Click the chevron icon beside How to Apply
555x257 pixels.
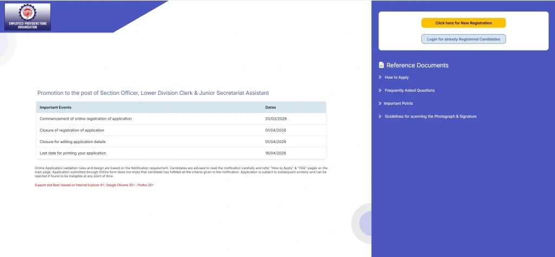[x=380, y=78]
